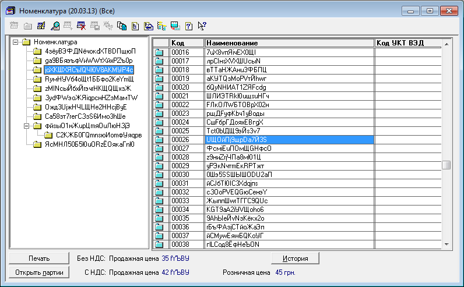Click the teal table output icon

(175, 26)
